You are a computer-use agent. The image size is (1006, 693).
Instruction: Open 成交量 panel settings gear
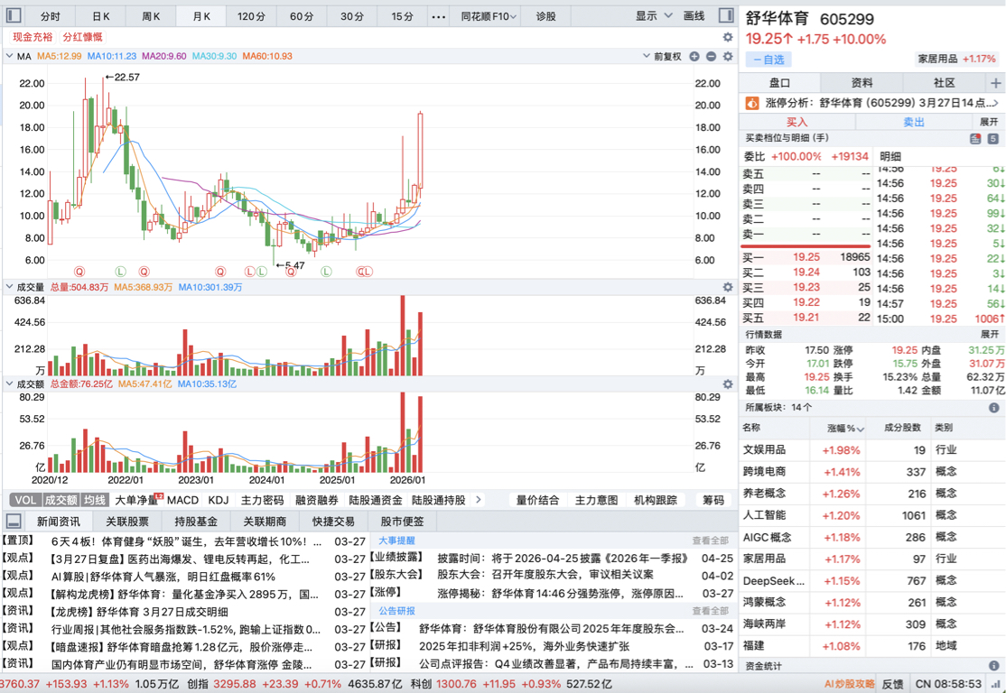[x=728, y=287]
